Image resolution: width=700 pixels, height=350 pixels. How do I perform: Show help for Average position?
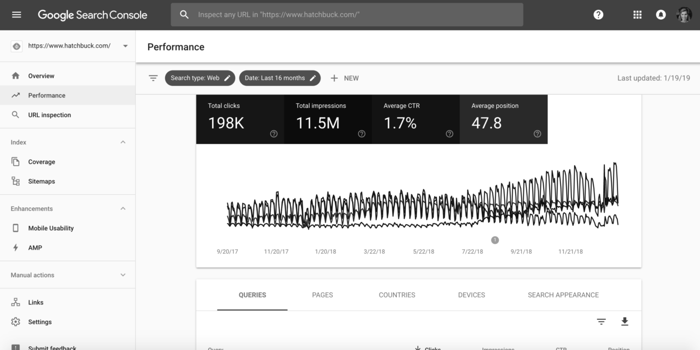coord(537,134)
